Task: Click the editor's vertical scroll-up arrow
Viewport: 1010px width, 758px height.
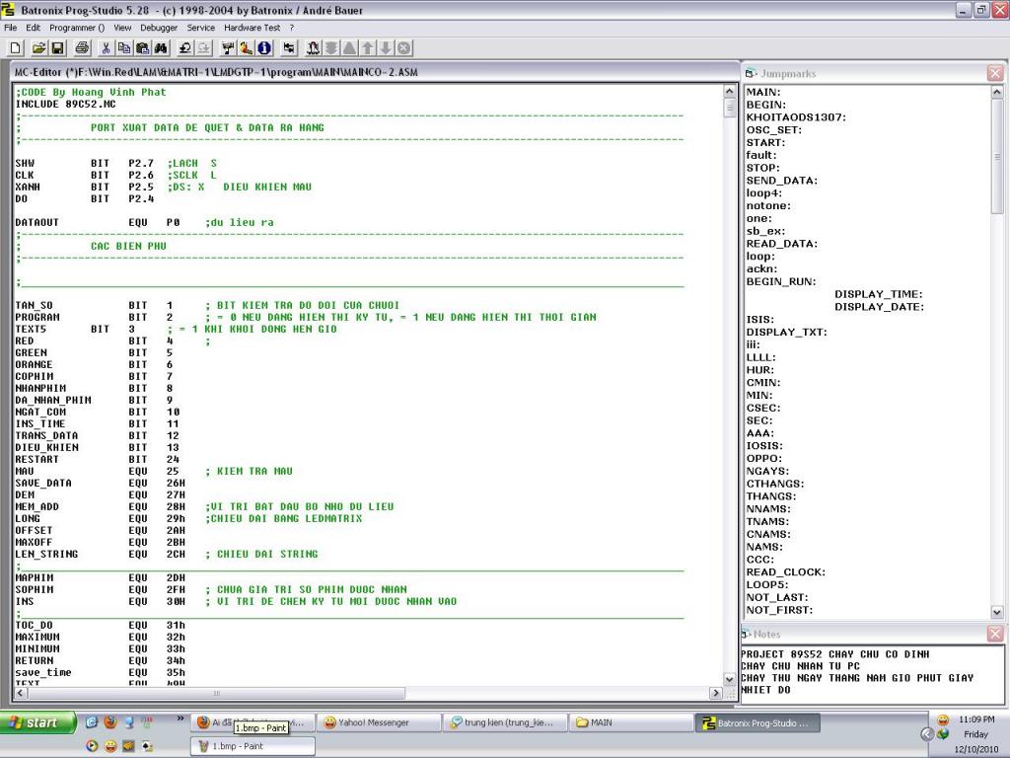Action: [x=730, y=92]
